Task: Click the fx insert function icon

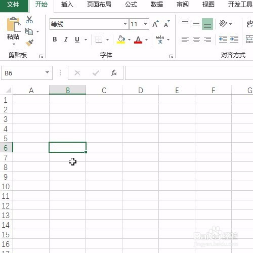Action: (x=114, y=73)
